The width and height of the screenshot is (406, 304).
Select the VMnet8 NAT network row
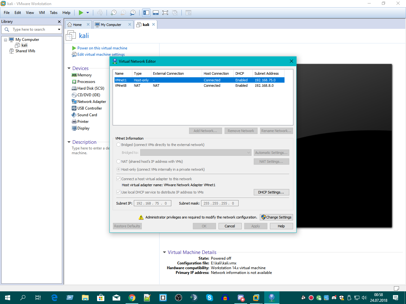coord(199,85)
